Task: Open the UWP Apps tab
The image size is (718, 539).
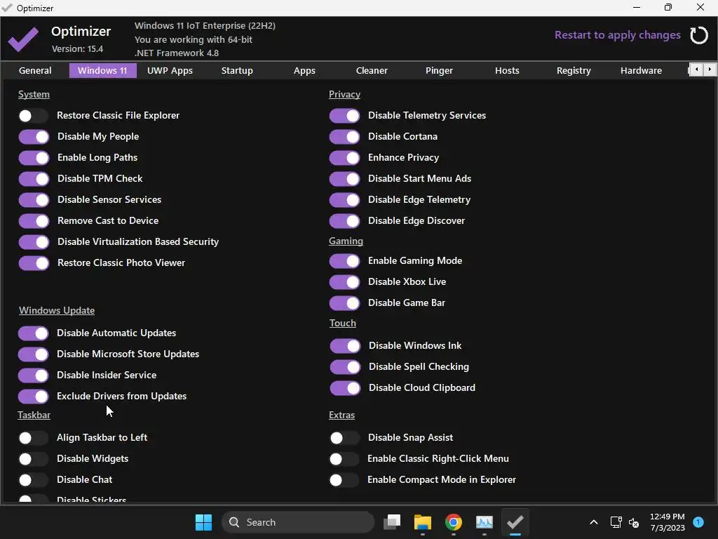Action: 170,71
